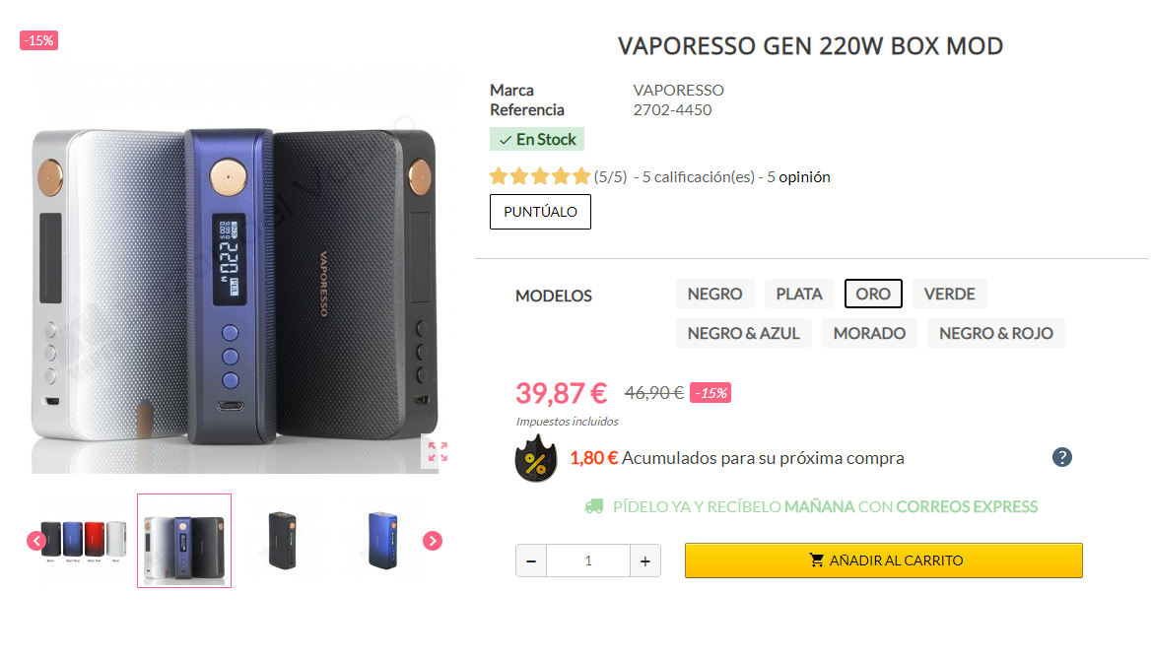The height and width of the screenshot is (659, 1151).
Task: Select the NEGRO model option
Action: click(715, 294)
